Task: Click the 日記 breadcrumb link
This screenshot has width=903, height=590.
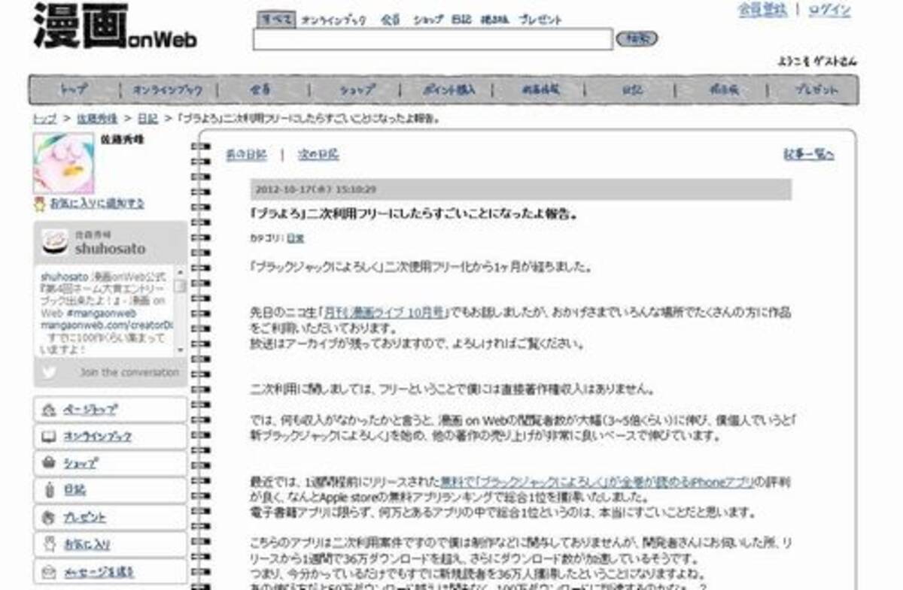Action: click(x=146, y=119)
